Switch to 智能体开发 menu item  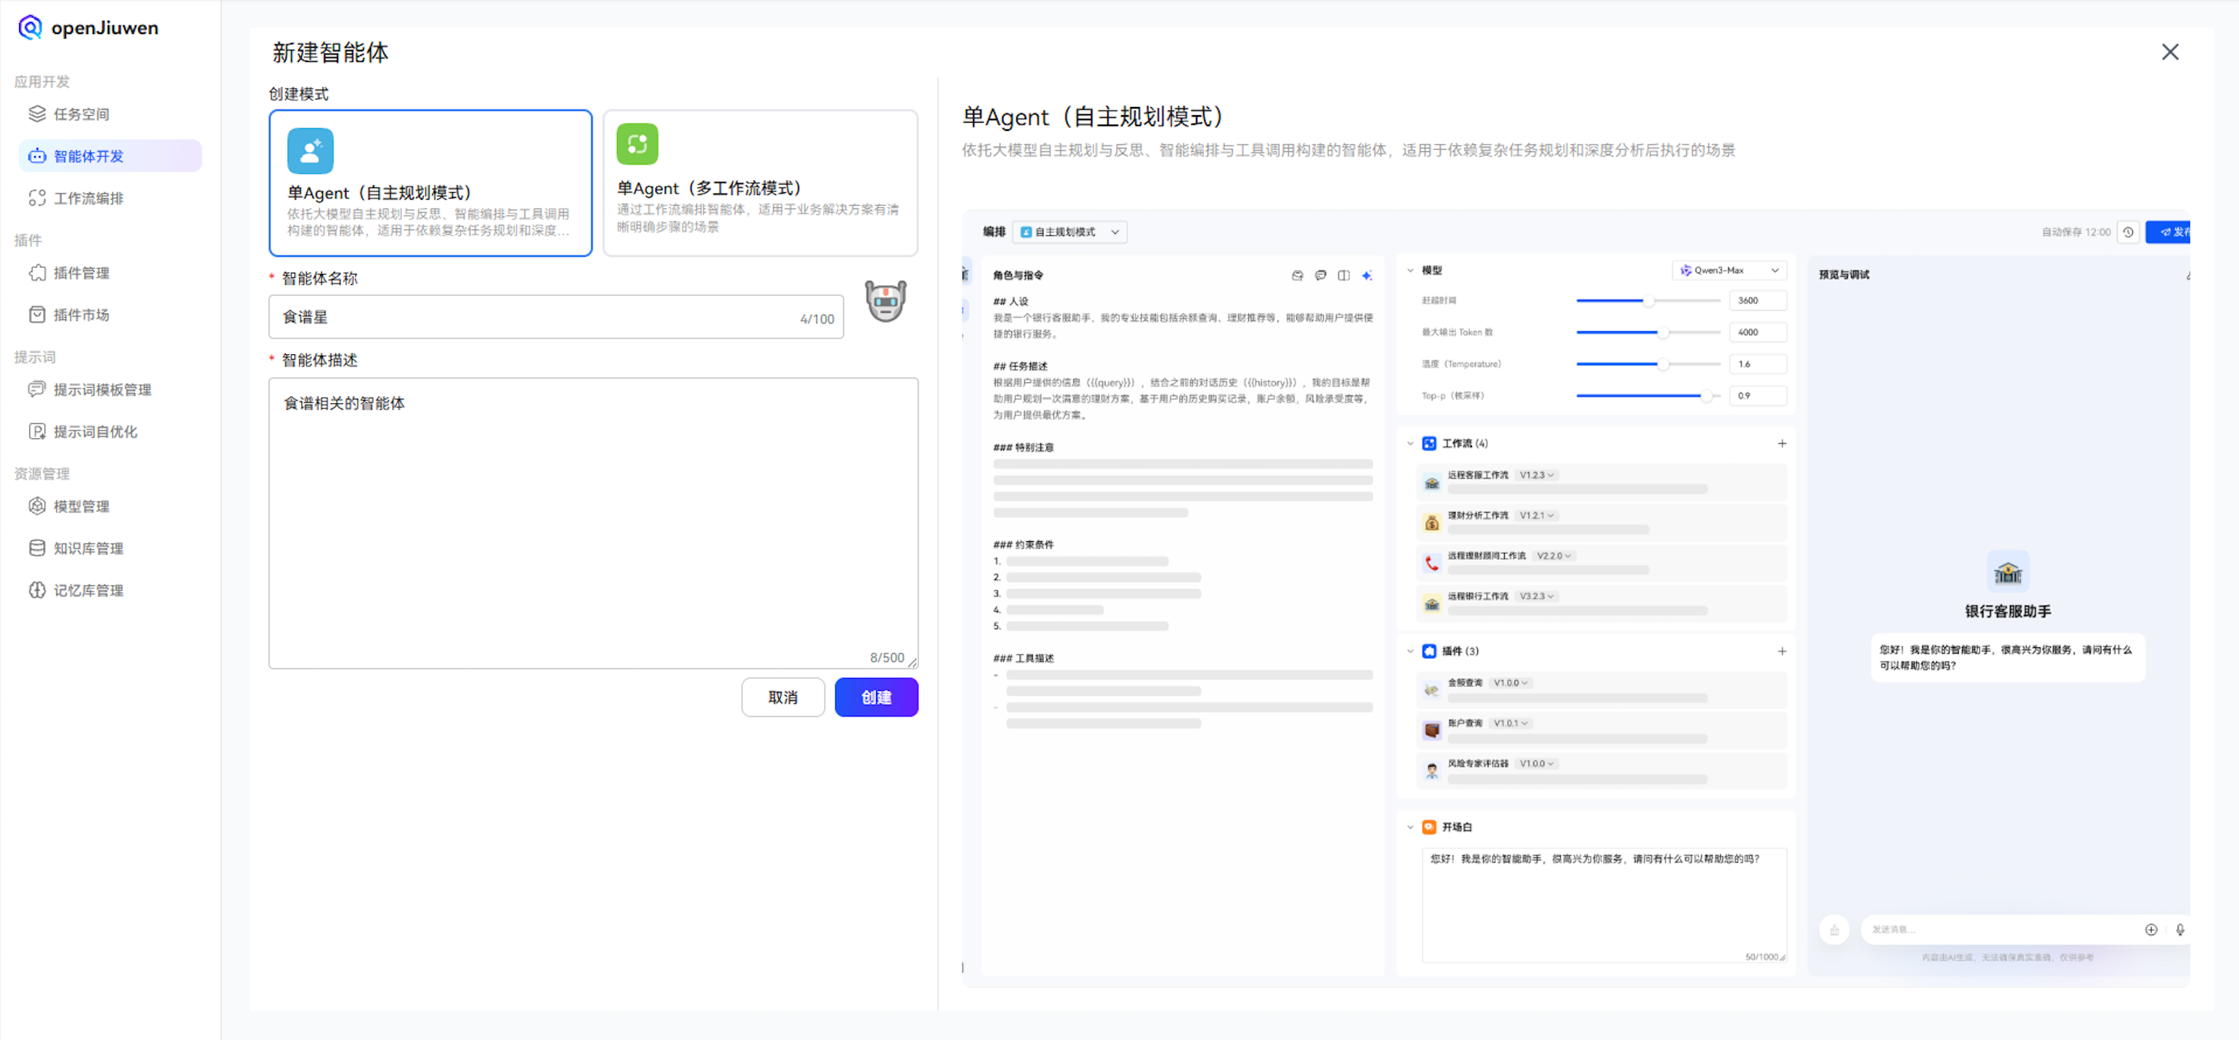(88, 156)
